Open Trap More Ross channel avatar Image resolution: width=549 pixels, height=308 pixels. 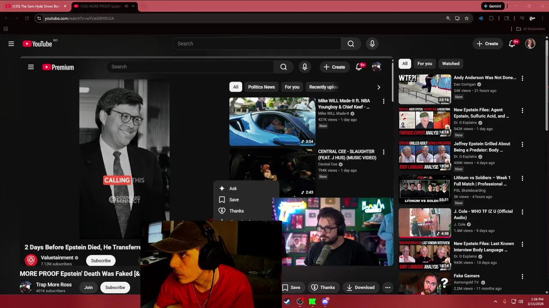coord(26,287)
